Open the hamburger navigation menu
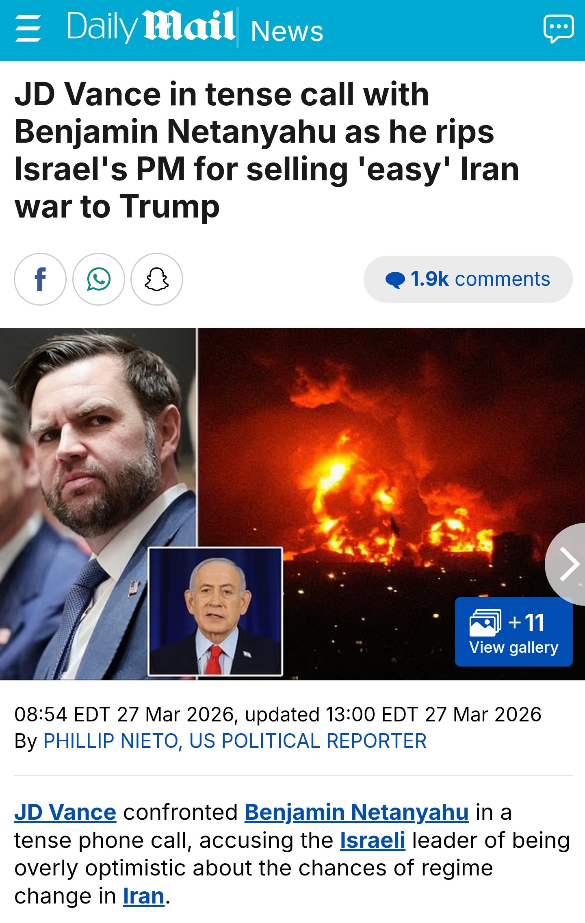 tap(28, 28)
